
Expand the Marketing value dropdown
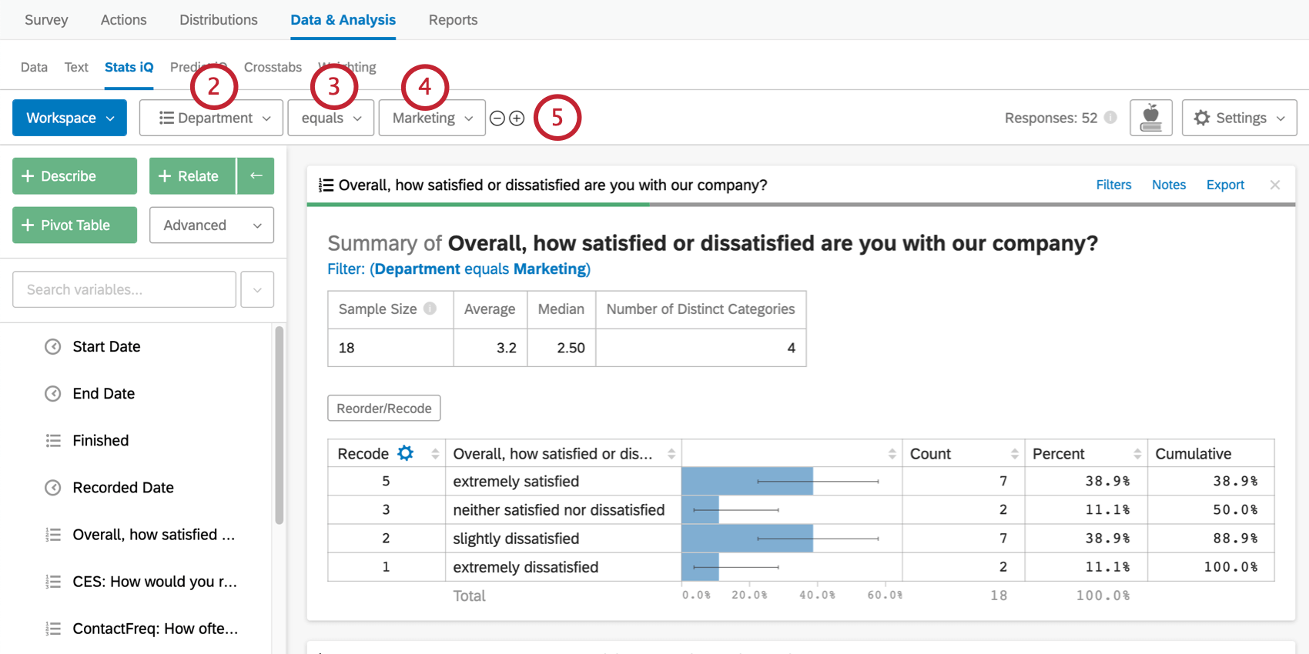[x=431, y=118]
